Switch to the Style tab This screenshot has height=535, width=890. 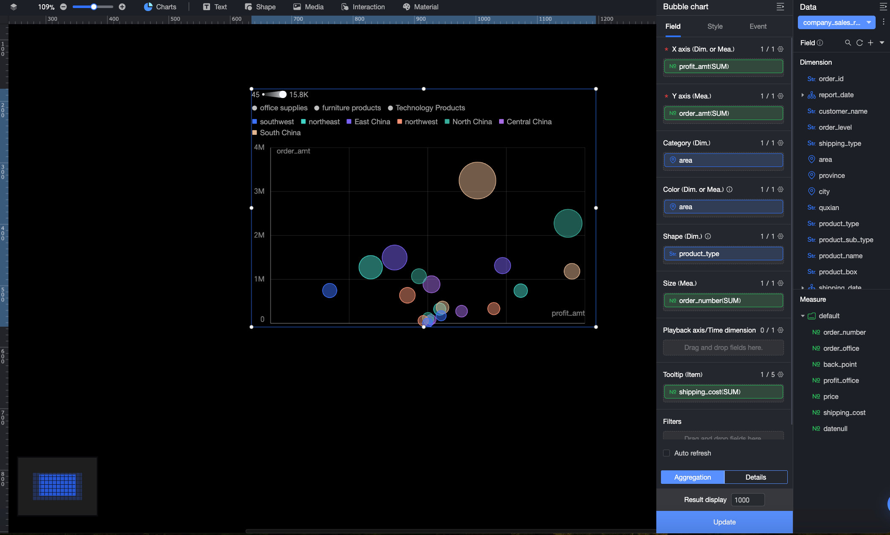coord(715,26)
